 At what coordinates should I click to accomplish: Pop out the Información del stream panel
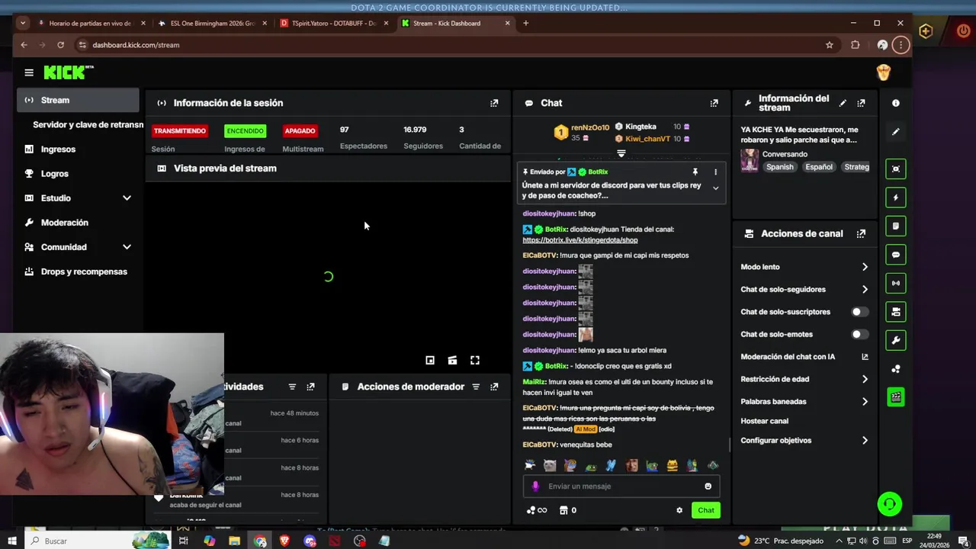tap(861, 103)
